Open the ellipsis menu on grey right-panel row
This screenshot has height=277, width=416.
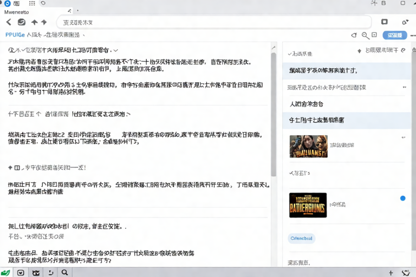coord(404,87)
